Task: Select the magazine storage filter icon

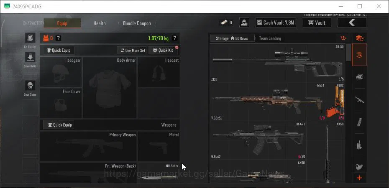Action: 359,122
